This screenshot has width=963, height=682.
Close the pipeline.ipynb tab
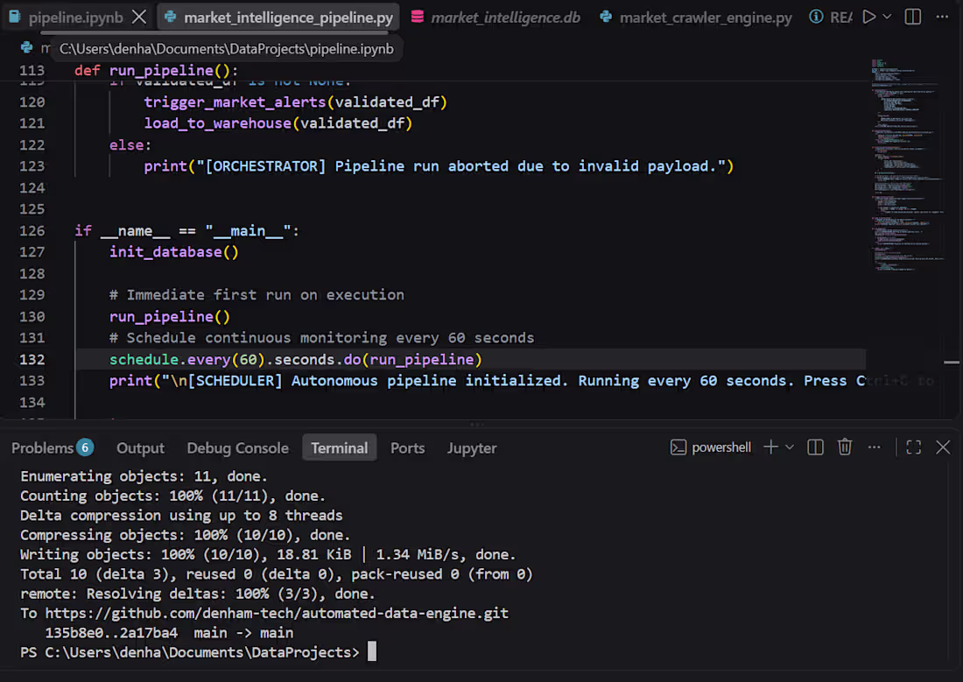[139, 17]
